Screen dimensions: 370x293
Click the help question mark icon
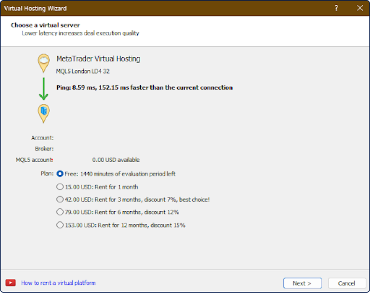[336, 8]
